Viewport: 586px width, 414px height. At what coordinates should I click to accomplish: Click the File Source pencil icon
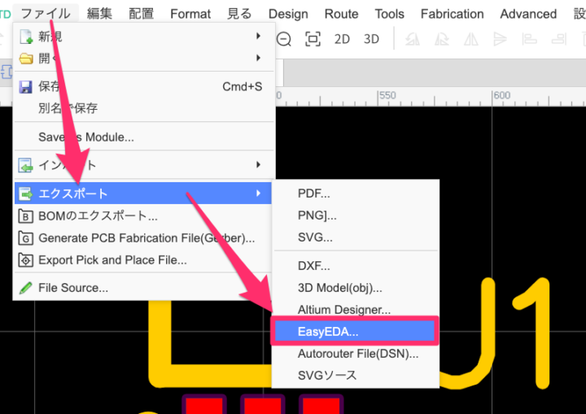point(26,288)
